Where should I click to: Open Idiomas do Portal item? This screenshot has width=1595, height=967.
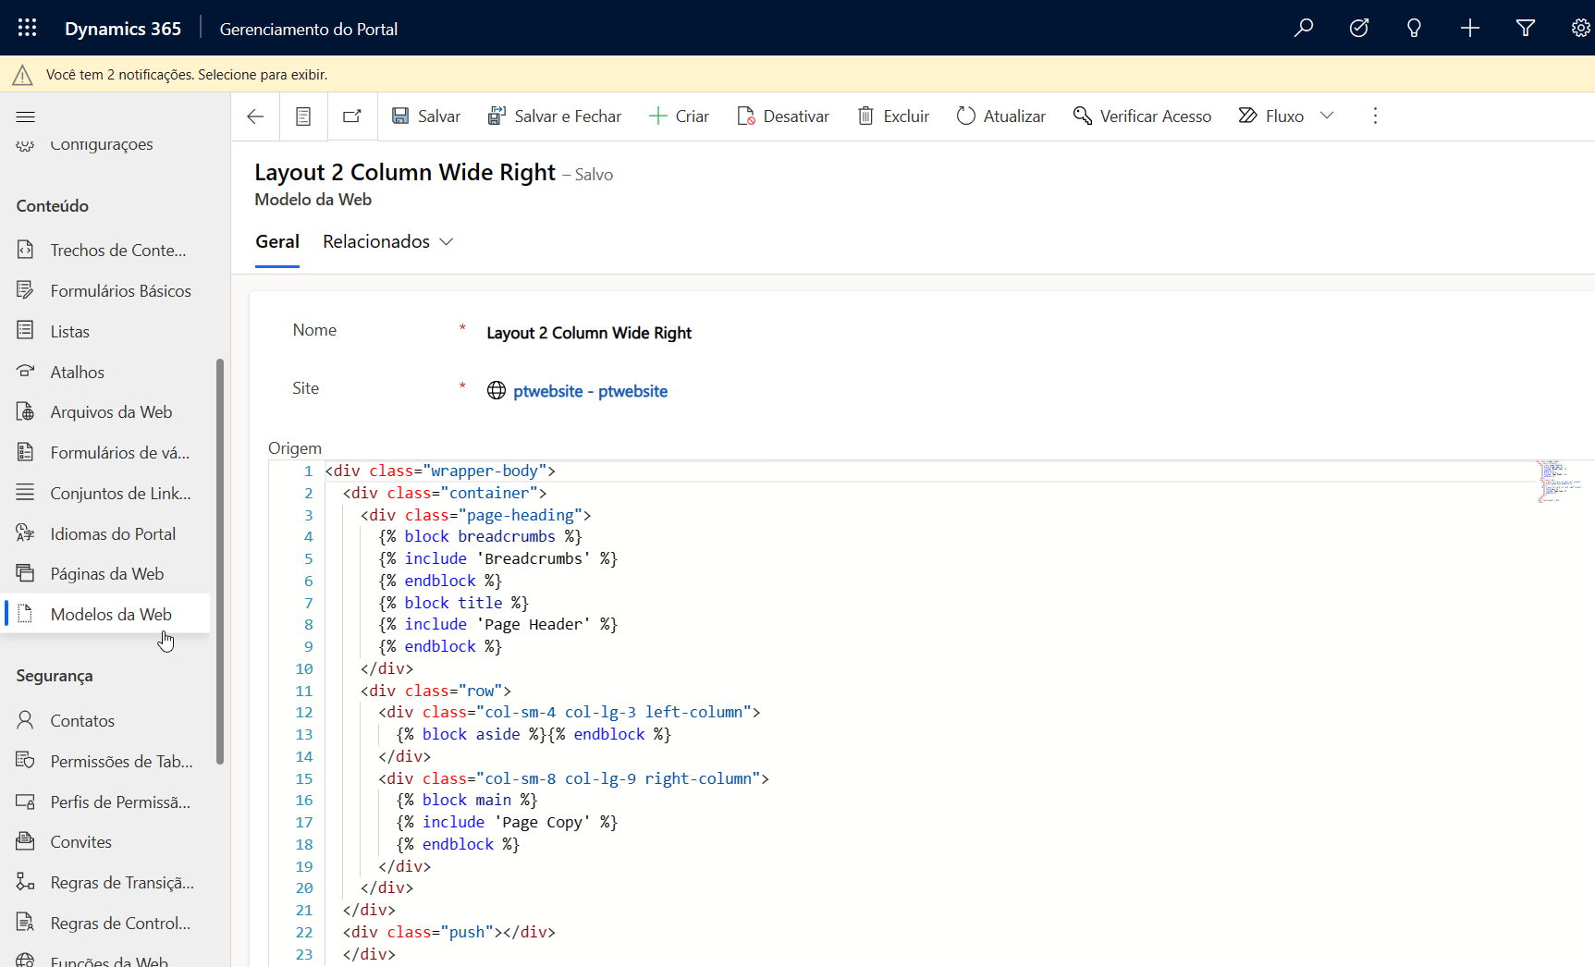point(105,534)
